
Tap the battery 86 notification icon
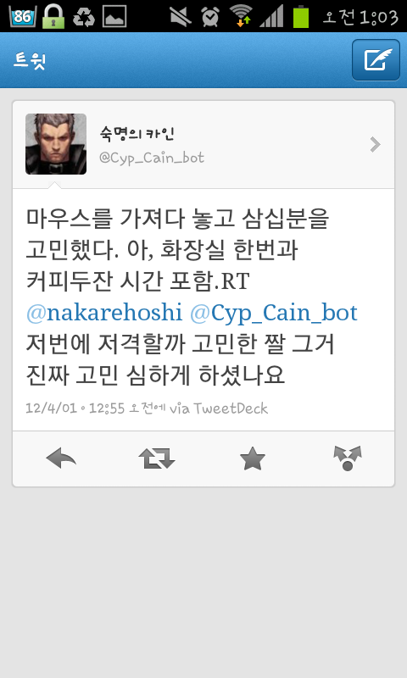23,16
